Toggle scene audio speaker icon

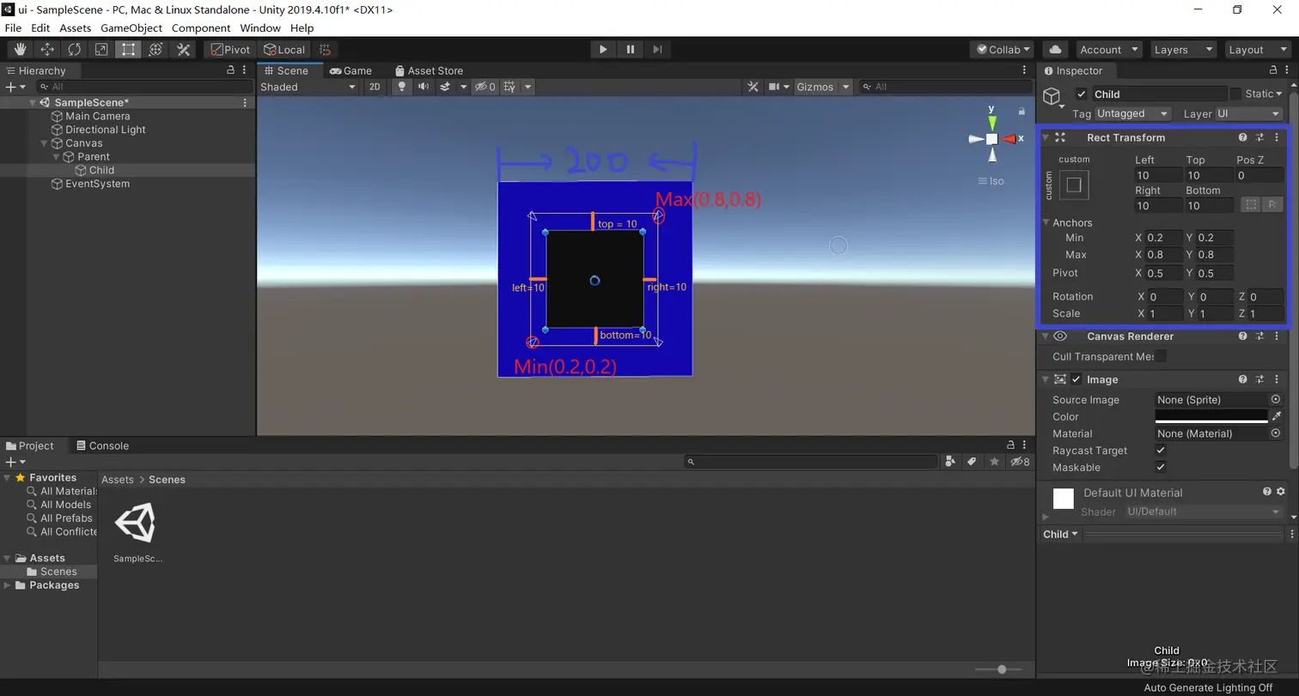(x=424, y=87)
